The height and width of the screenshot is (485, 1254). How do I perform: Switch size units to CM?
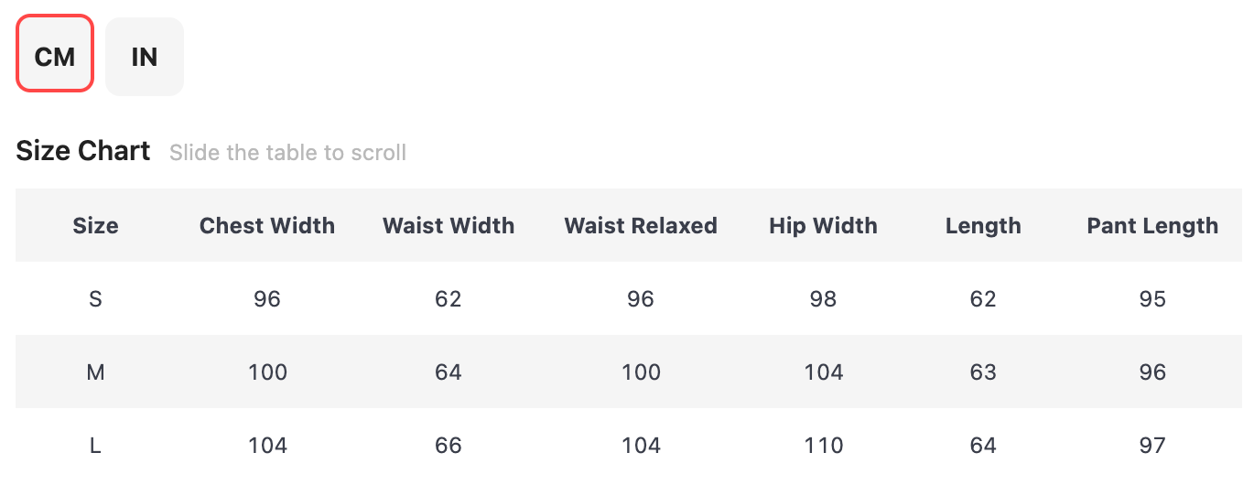(55, 56)
